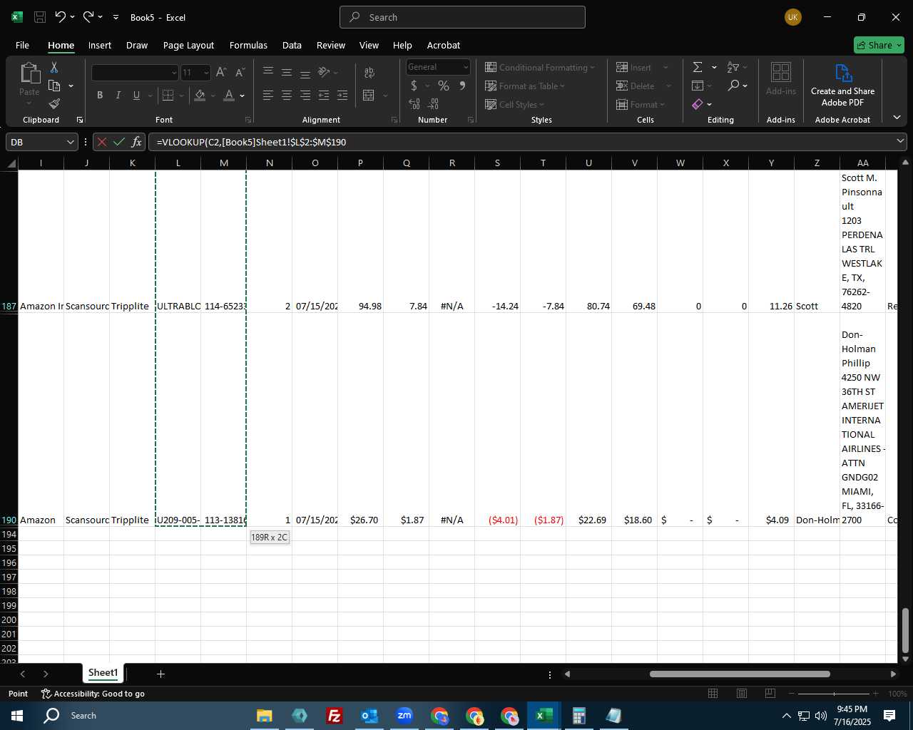Viewport: 913px width, 730px height.
Task: Toggle Align Right
Action: pos(305,95)
